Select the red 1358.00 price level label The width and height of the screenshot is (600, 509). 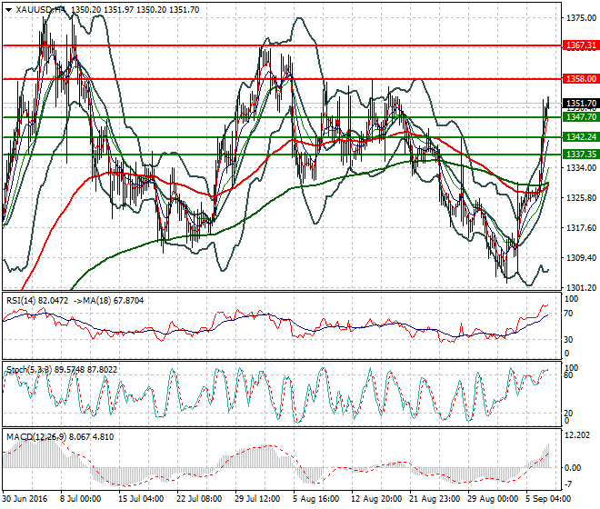pyautogui.click(x=581, y=79)
